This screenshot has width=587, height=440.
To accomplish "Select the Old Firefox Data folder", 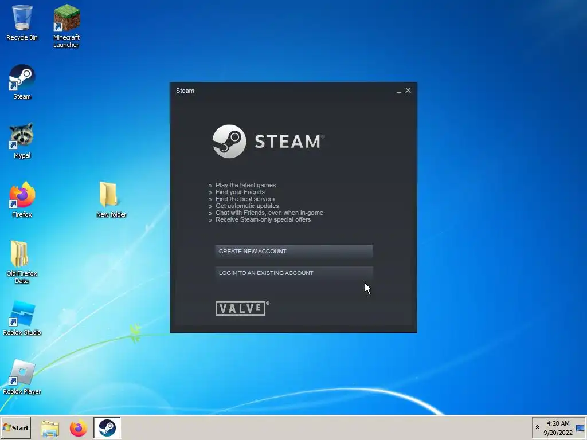I will (x=22, y=262).
